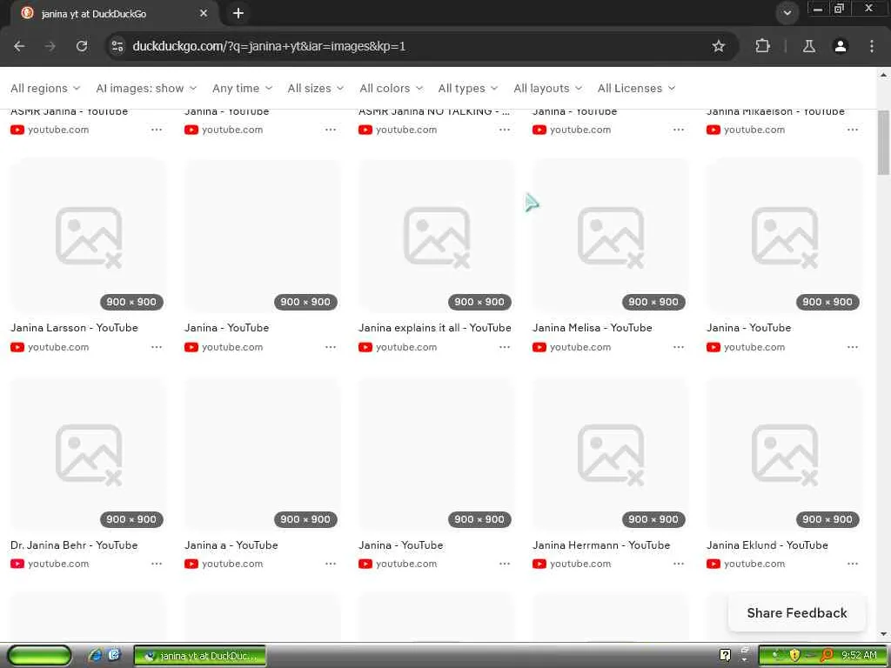891x668 pixels.
Task: Open Janina Larsson - YouTube link
Action: click(x=75, y=328)
